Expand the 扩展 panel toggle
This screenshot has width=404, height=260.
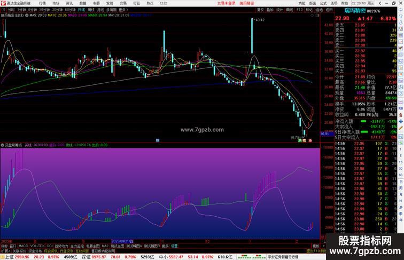click(5, 251)
